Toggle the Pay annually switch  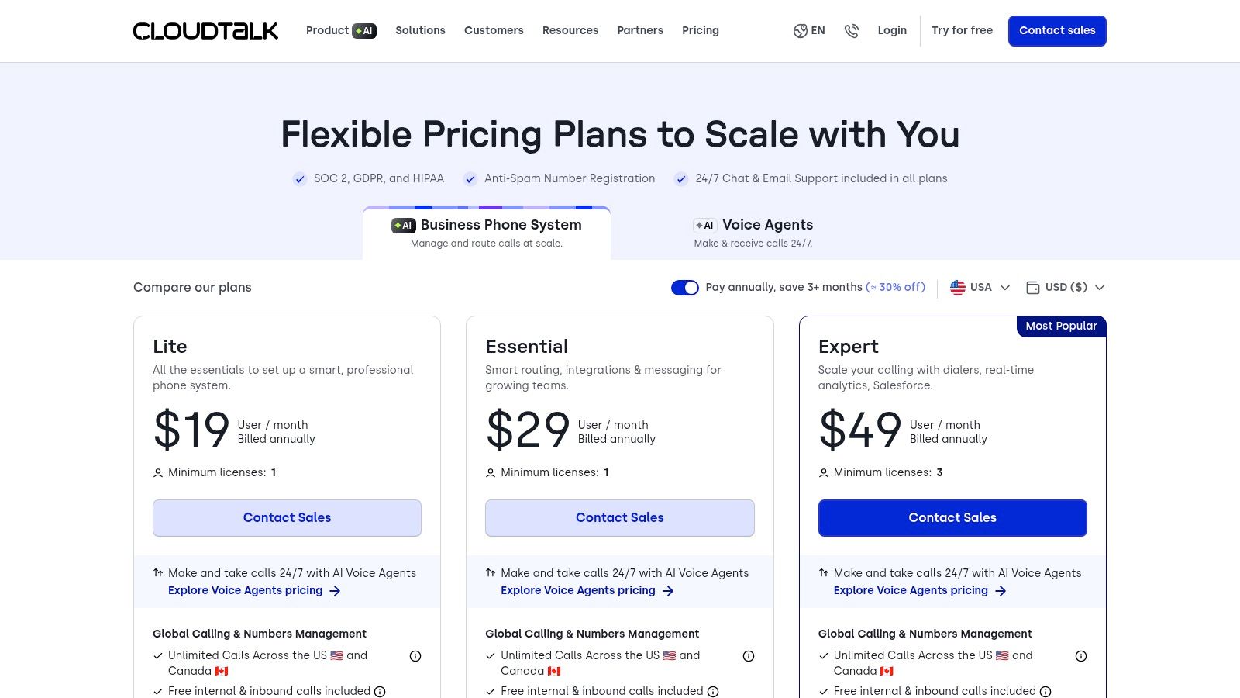click(x=685, y=288)
